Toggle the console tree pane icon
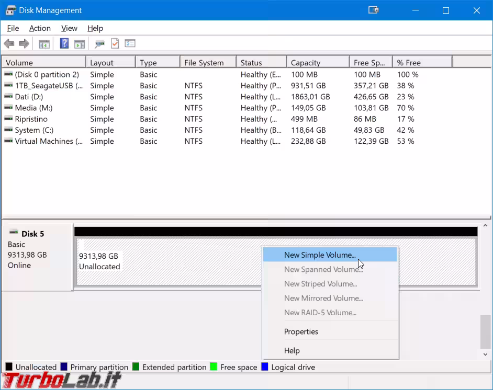Screen dimensions: 493x390 point(44,43)
